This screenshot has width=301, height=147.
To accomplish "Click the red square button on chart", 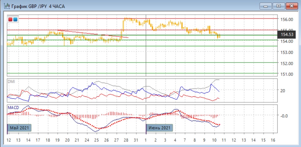I will coord(10,20).
